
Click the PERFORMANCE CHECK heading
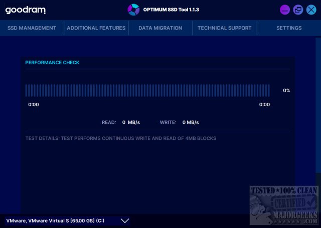pyautogui.click(x=52, y=63)
